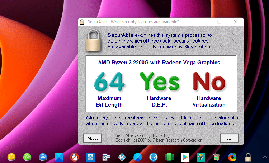
Task: Minimize the SecurAble window
Action: (x=203, y=22)
